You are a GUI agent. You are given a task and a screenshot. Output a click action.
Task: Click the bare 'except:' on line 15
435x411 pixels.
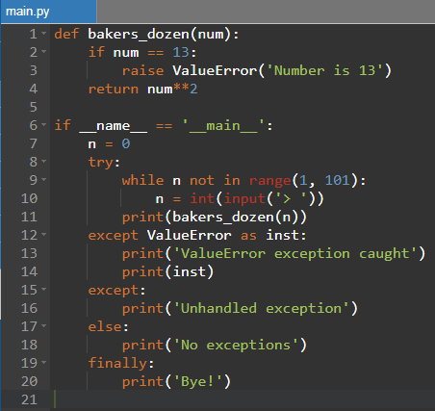(117, 291)
